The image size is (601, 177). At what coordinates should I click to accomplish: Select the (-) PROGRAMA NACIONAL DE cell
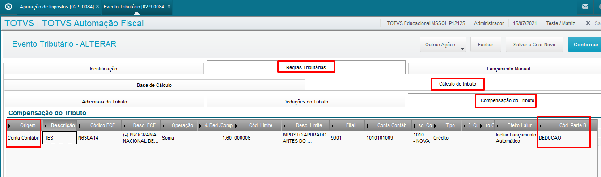tap(141, 138)
